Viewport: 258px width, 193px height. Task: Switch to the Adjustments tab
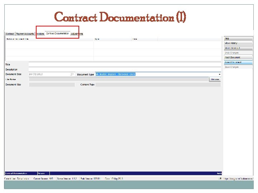coord(77,34)
